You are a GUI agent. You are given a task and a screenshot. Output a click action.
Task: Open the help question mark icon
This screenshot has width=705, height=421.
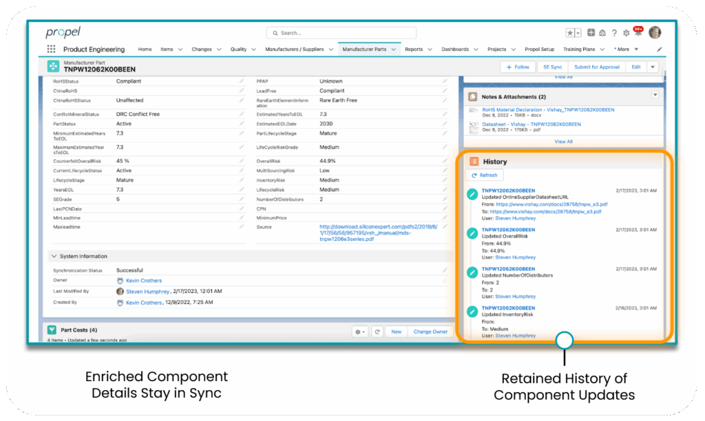(x=614, y=33)
